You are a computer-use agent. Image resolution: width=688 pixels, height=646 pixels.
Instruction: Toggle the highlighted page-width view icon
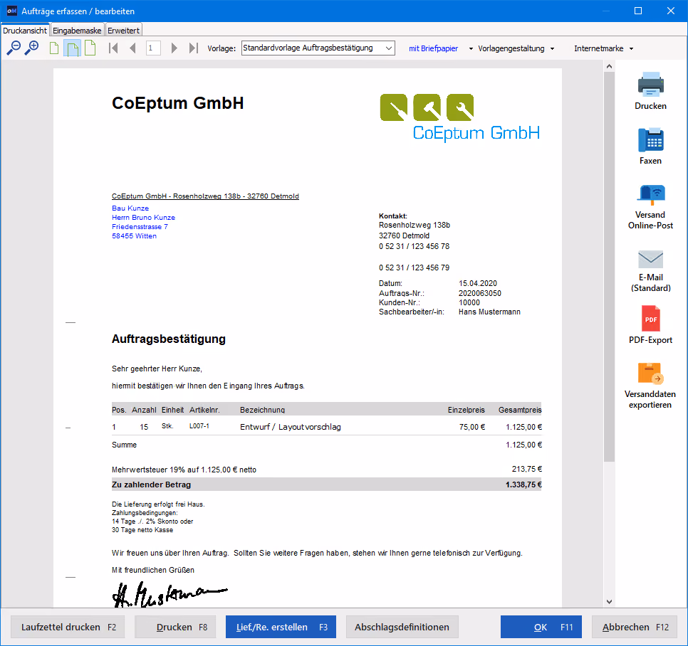tap(72, 48)
